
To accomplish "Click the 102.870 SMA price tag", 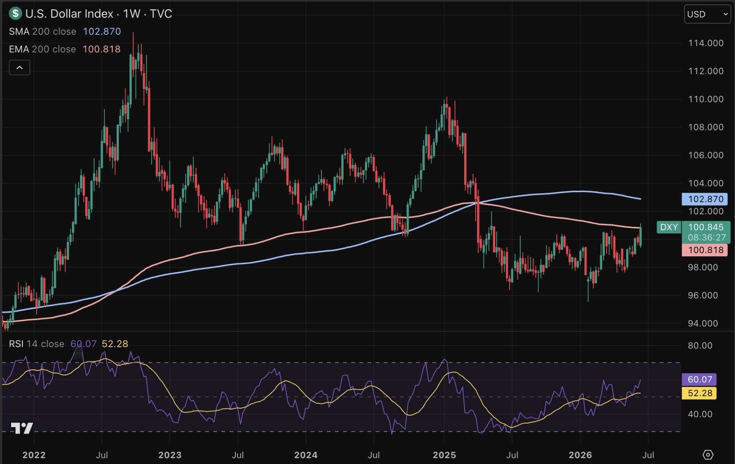I will 705,199.
